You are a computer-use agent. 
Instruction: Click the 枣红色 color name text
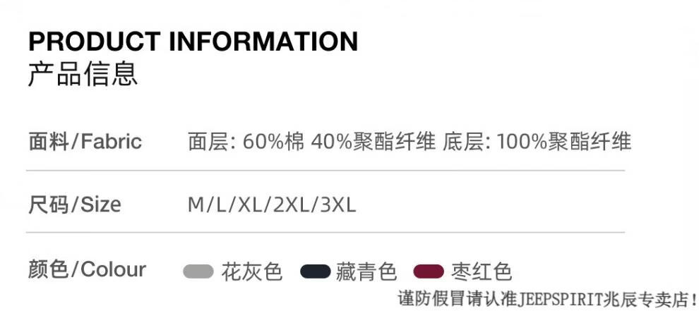481,272
